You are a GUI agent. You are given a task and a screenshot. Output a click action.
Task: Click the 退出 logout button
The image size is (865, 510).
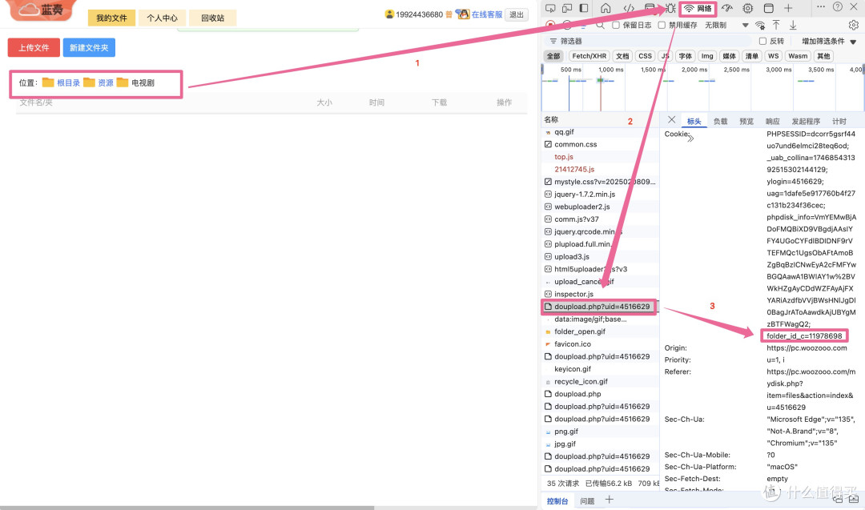(x=517, y=15)
